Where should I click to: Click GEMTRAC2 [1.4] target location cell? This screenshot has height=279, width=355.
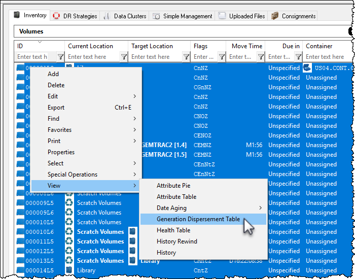click(x=164, y=145)
